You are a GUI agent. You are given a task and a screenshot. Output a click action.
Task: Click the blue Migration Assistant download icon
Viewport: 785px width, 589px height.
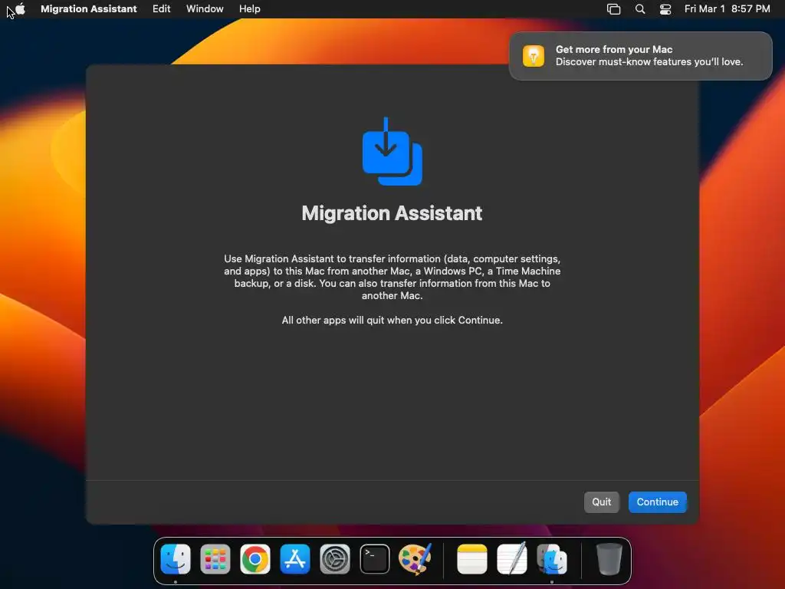392,151
